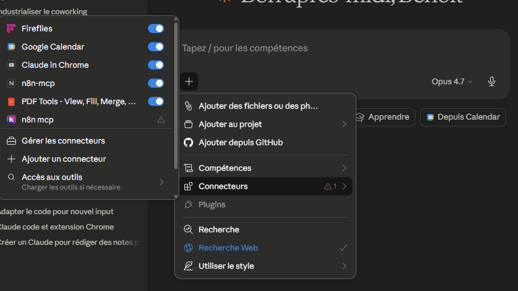Viewport: 518px width, 291px height.
Task: Switch off the n8n-mcp toggle
Action: click(x=156, y=83)
